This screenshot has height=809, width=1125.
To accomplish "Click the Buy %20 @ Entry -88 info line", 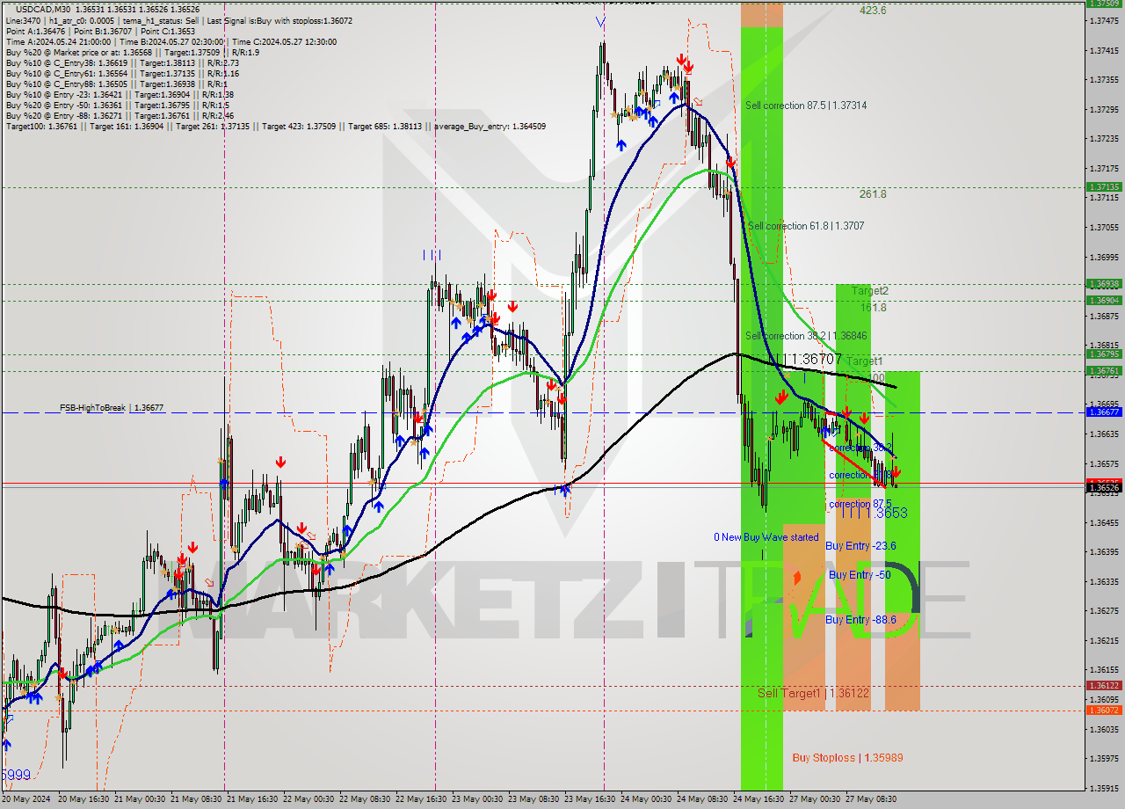I will click(x=120, y=115).
